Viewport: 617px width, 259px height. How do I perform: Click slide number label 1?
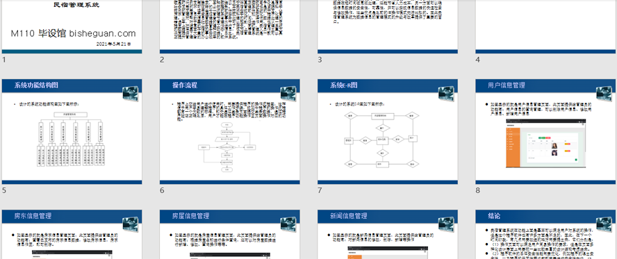point(4,60)
